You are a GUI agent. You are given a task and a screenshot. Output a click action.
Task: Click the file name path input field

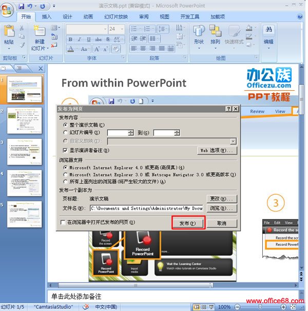point(146,208)
